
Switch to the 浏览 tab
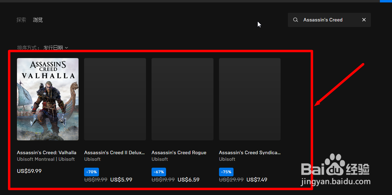point(38,20)
